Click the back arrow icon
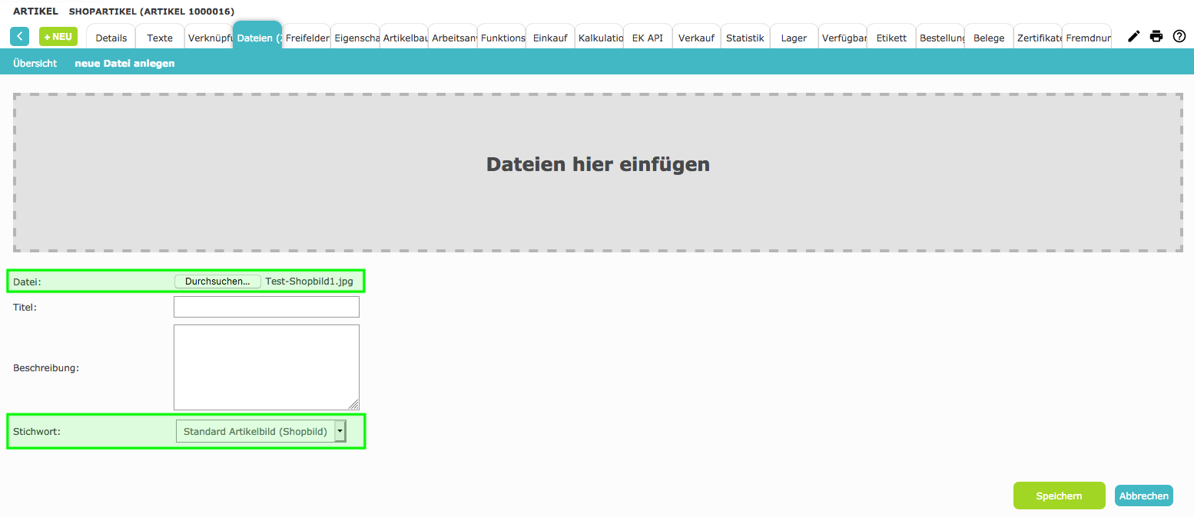 pos(19,36)
